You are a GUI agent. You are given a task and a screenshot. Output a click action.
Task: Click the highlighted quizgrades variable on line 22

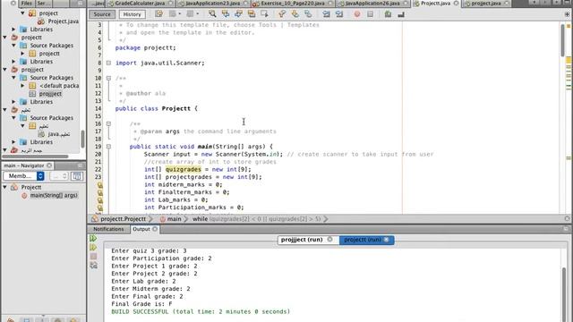coord(183,169)
